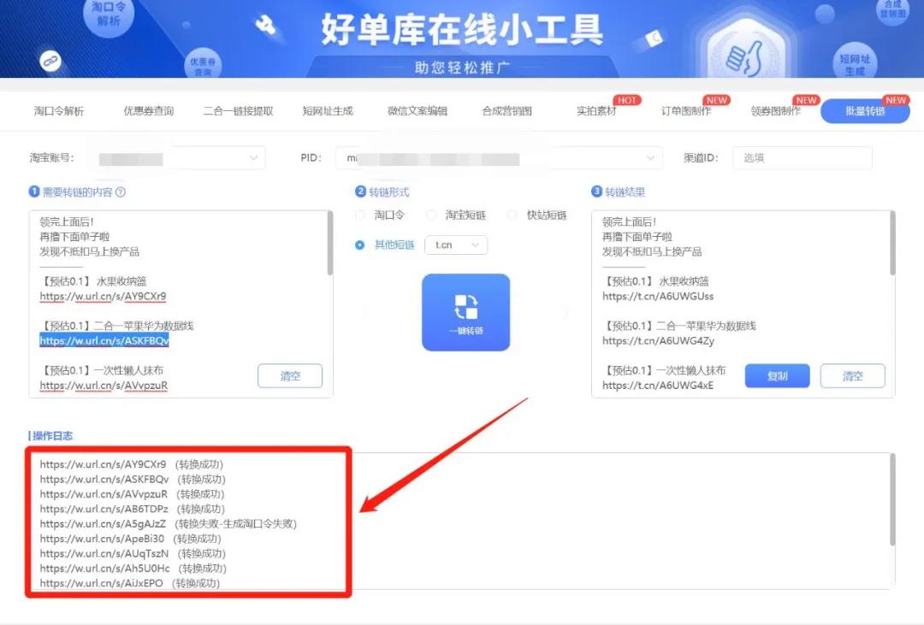Click 复制 to copy results

[777, 376]
